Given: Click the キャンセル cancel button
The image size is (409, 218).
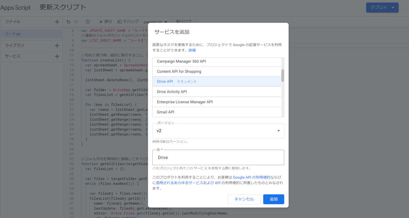Looking at the screenshot, I should (244, 199).
